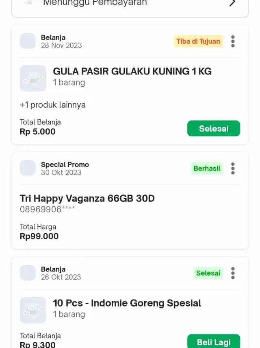Tap the light-green Selesai status label
This screenshot has height=348, width=260.
tap(208, 273)
